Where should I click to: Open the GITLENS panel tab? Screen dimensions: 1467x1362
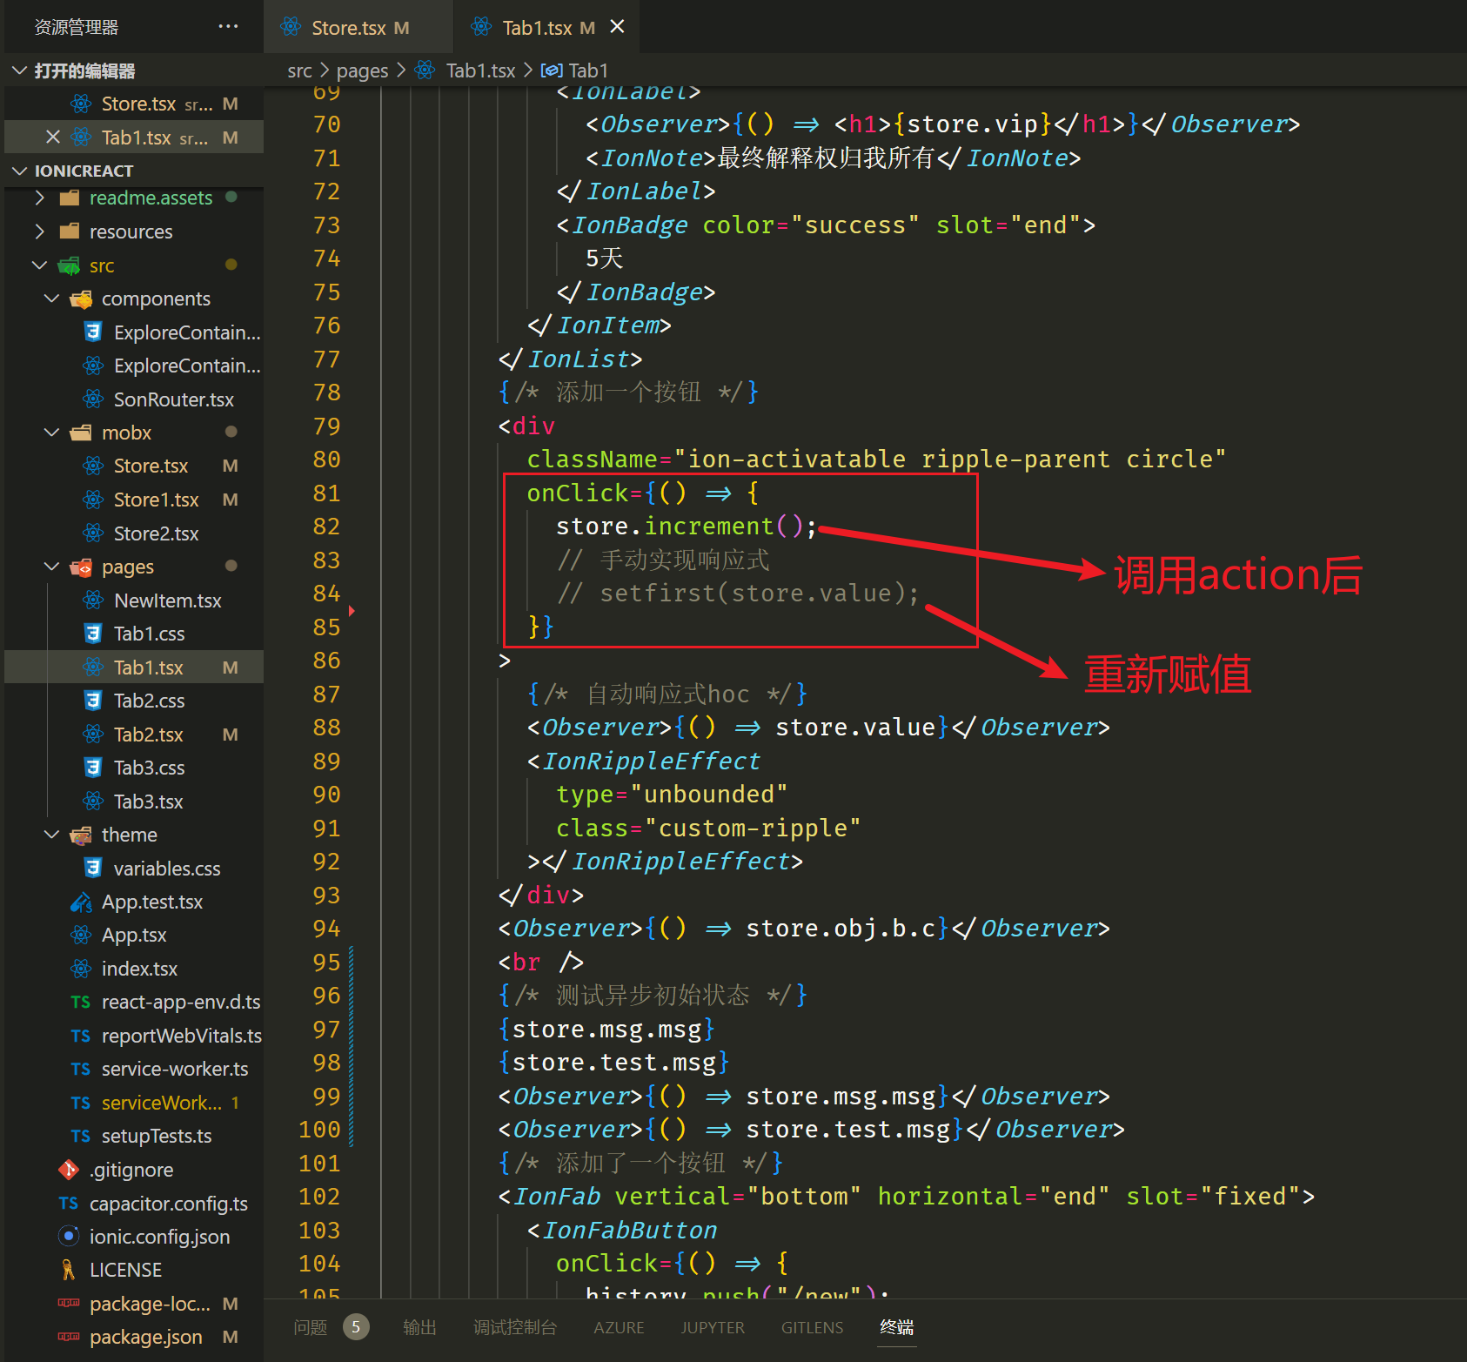click(x=812, y=1327)
